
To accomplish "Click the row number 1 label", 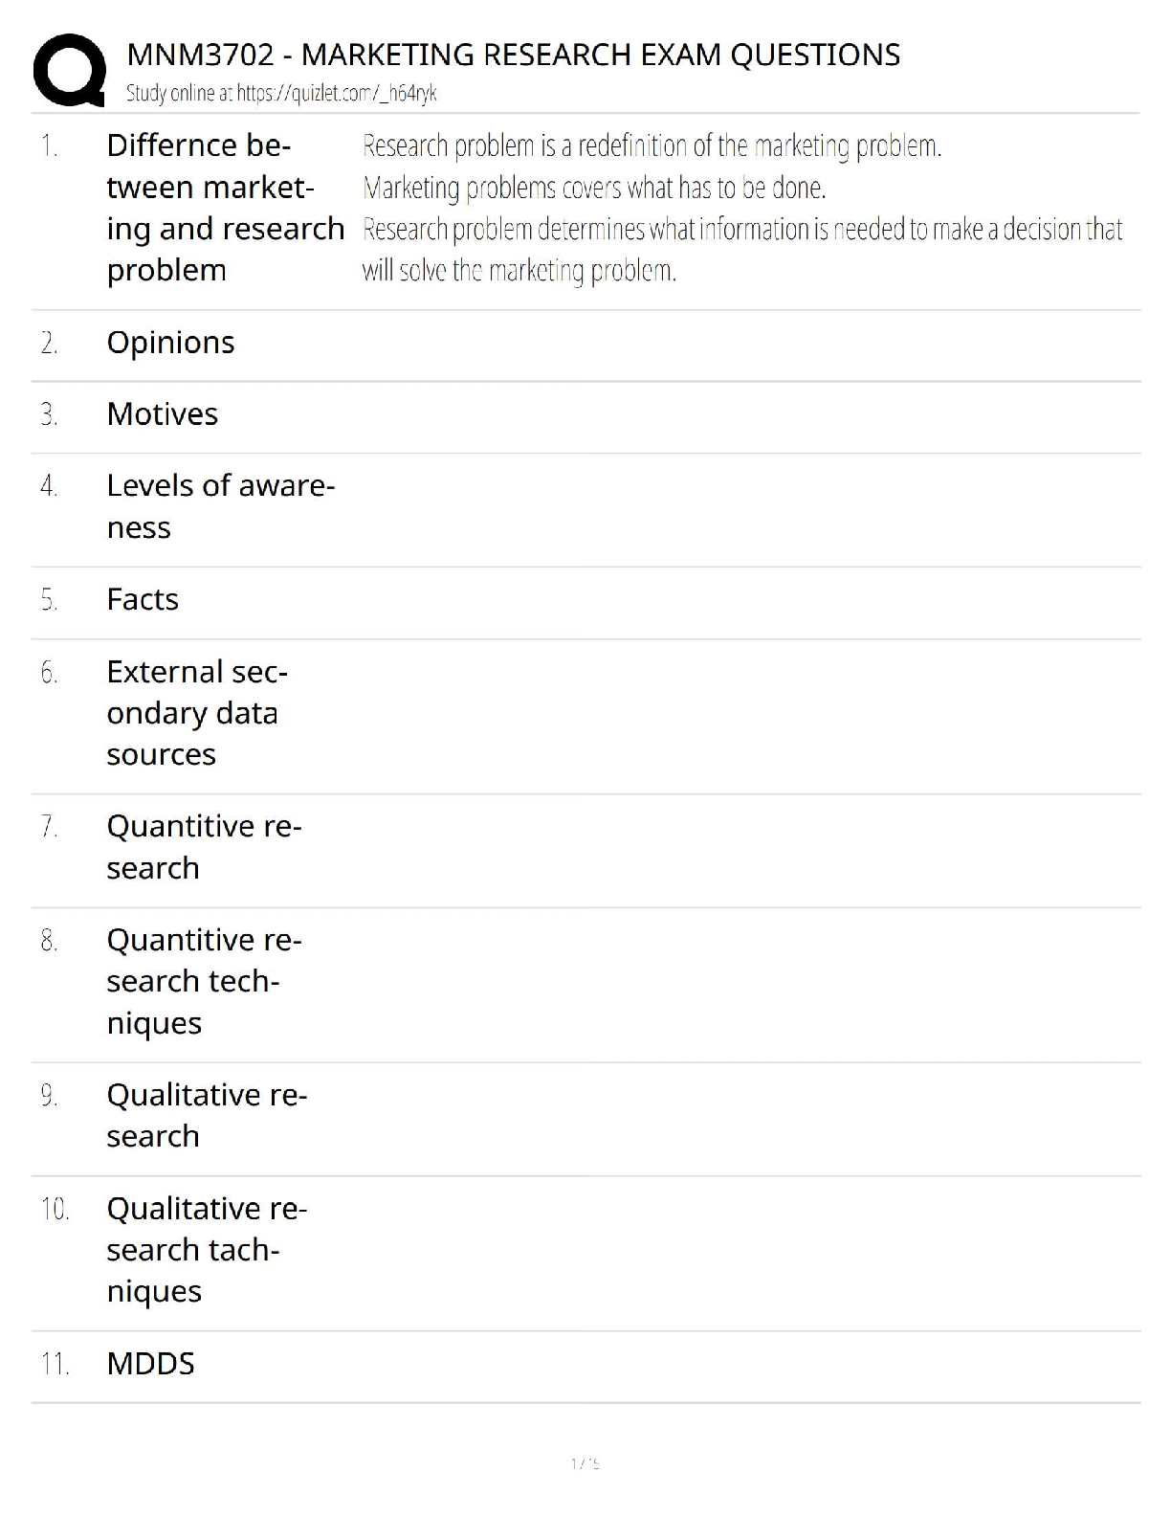I will (x=49, y=146).
